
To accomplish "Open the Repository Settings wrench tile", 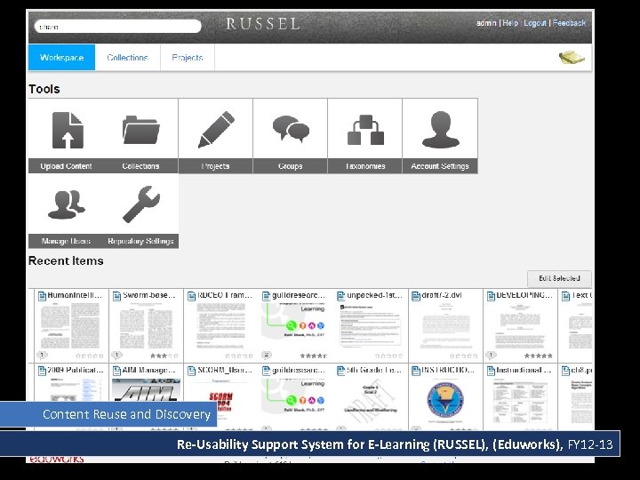I will pyautogui.click(x=140, y=211).
